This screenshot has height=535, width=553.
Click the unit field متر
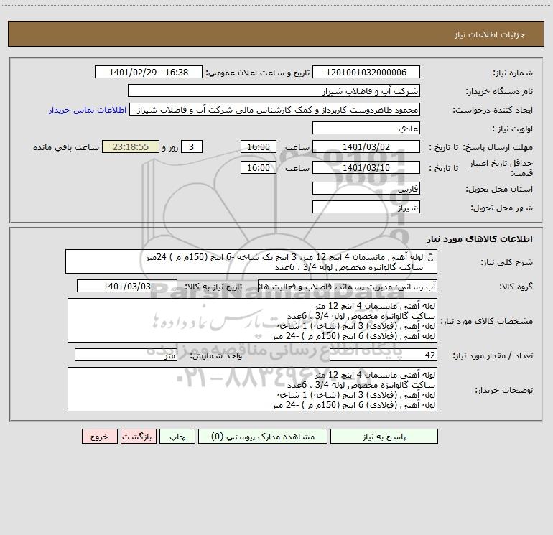point(126,355)
